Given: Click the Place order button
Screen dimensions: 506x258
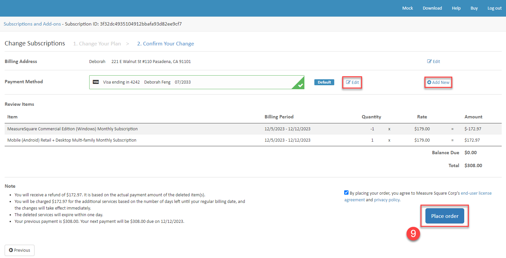Looking at the screenshot, I should (445, 216).
